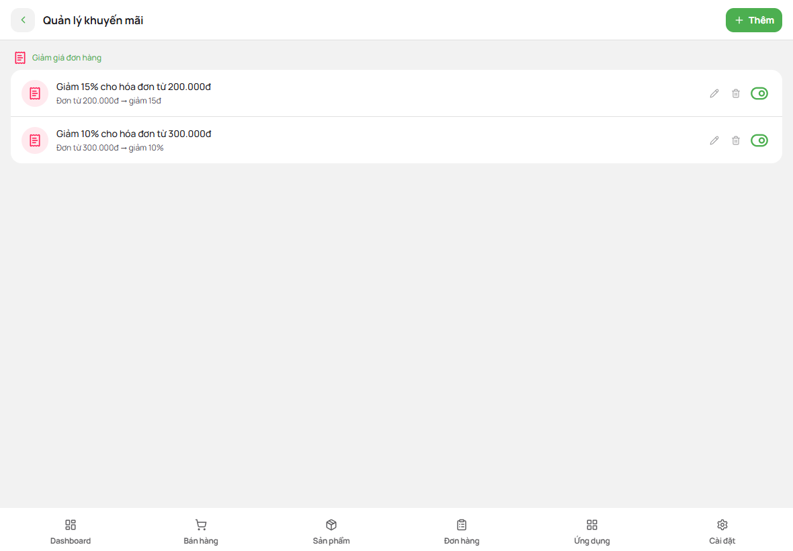Click the subtitle Đơn từ 200.000đ → giảm 15đ
This screenshot has height=551, width=793.
point(109,101)
